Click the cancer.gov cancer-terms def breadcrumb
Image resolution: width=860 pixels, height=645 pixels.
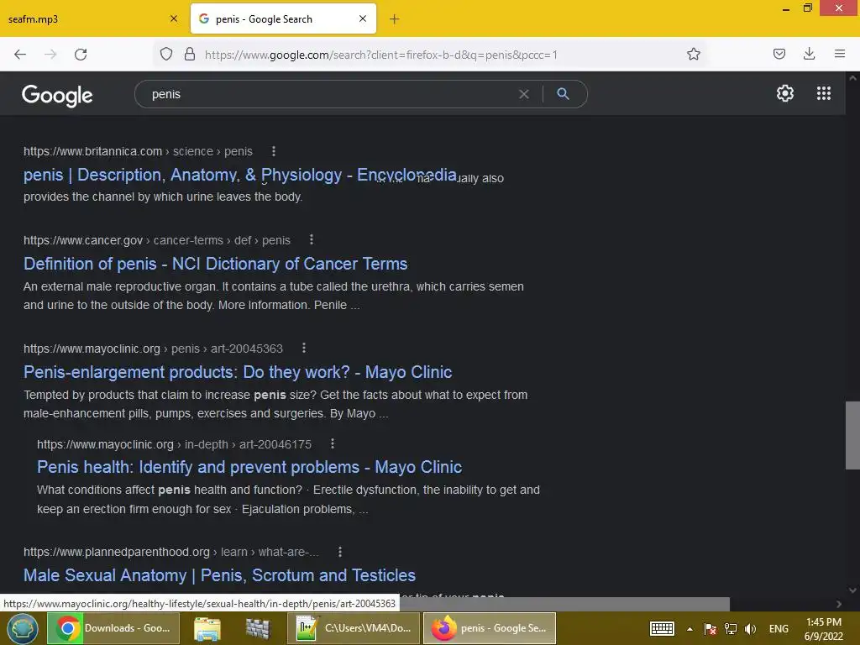point(157,240)
